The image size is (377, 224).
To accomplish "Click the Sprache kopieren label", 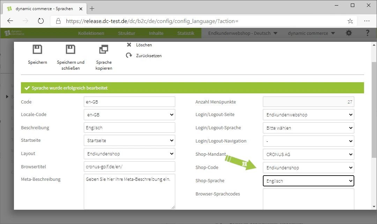I will tap(104, 65).
